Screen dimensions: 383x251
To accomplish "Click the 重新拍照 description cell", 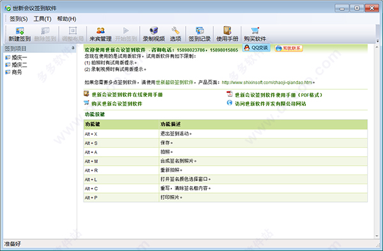I will tap(263, 170).
